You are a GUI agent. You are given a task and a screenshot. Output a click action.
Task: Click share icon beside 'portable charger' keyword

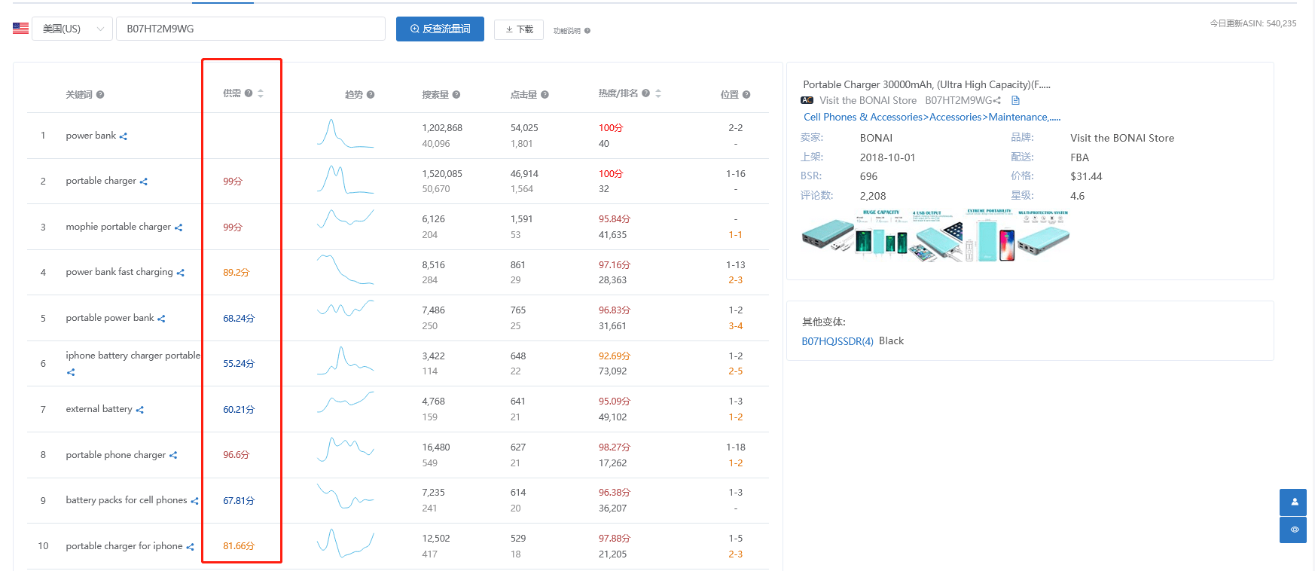(144, 182)
